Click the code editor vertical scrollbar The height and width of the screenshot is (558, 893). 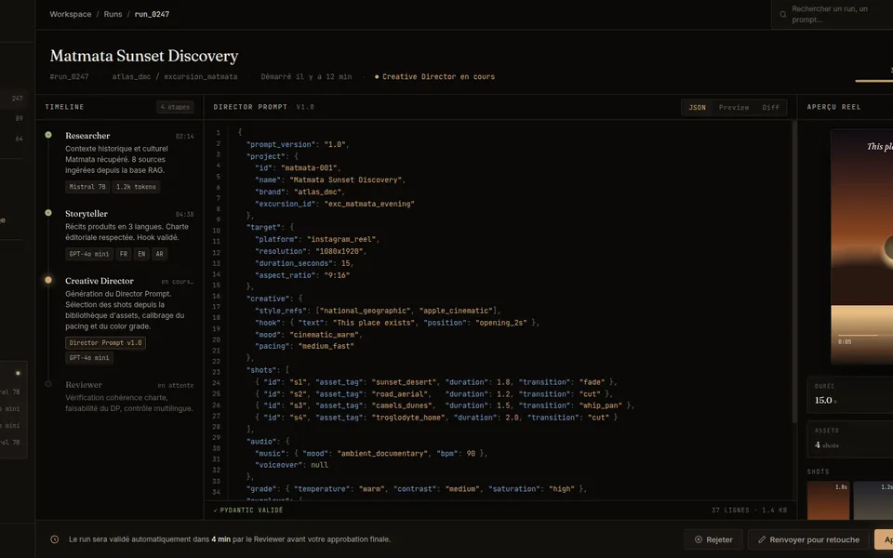(793, 272)
